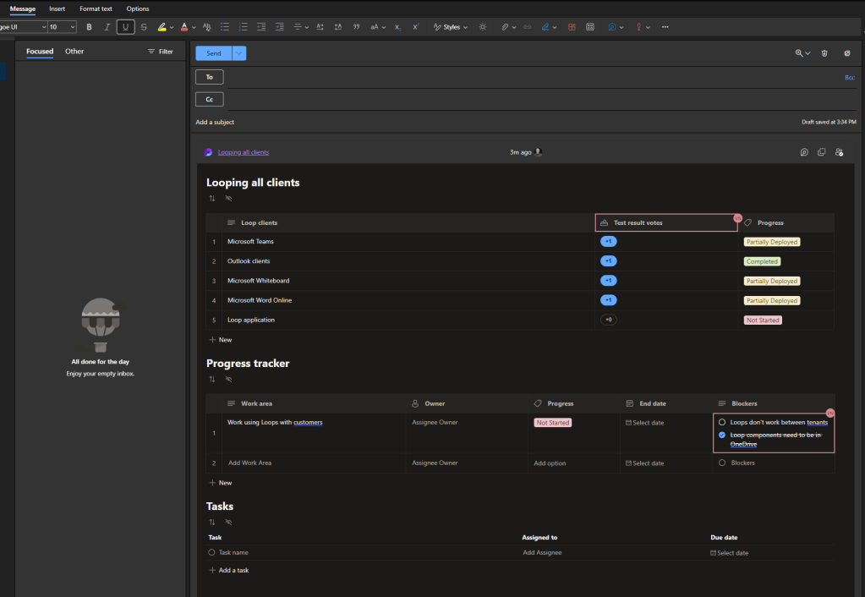Open the font color picker arrow
The height and width of the screenshot is (597, 865).
tap(194, 27)
